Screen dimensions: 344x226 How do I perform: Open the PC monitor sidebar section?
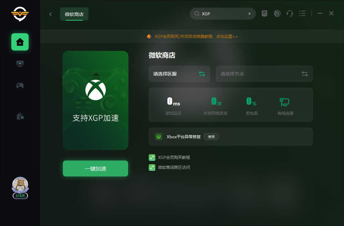pyautogui.click(x=20, y=63)
